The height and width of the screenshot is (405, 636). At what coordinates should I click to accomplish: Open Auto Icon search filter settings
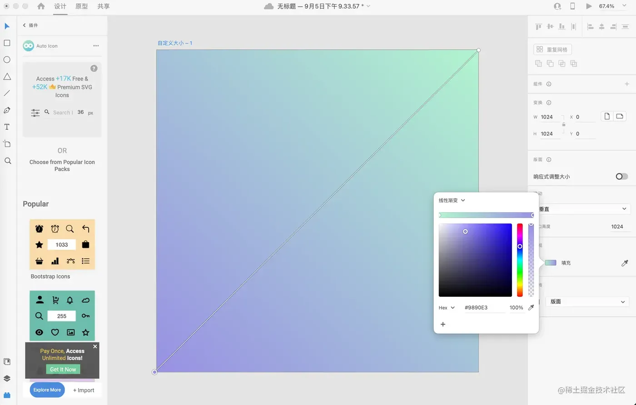(35, 113)
